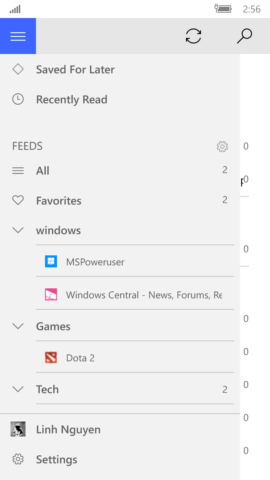Tap the Linh Nguyen profile avatar
Screen dimensions: 270x480
[x=18, y=429]
